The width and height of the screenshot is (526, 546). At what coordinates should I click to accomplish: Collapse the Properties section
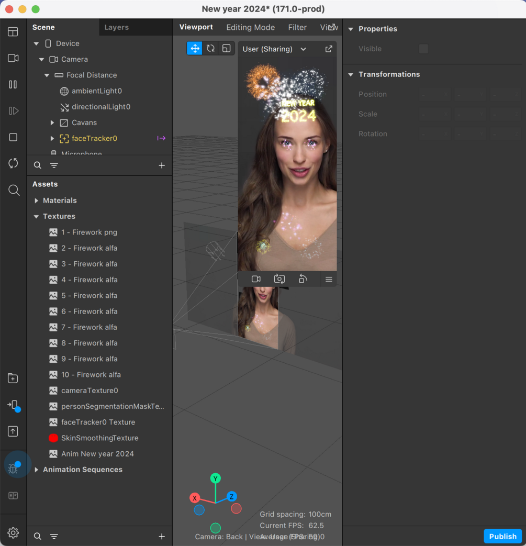pos(351,29)
